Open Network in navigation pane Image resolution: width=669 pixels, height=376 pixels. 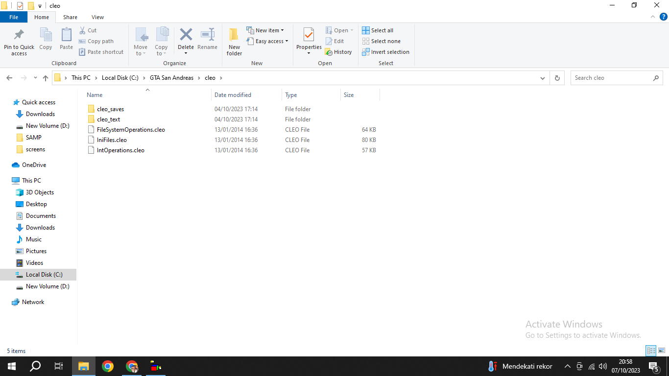pos(33,302)
